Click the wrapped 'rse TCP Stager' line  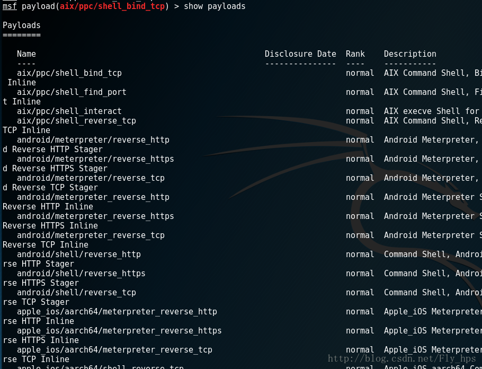[36, 302]
